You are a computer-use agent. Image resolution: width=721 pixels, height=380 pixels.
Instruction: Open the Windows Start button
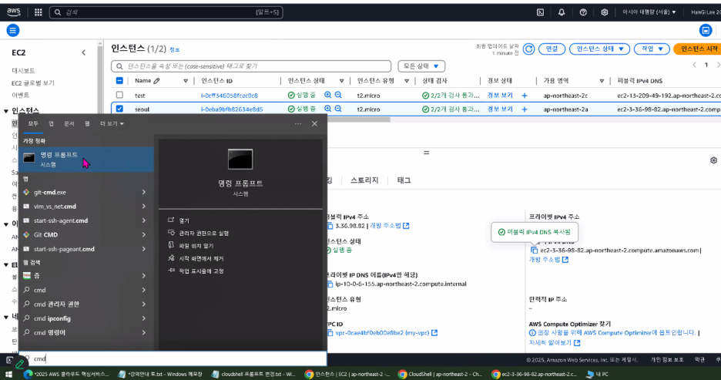pyautogui.click(x=8, y=374)
